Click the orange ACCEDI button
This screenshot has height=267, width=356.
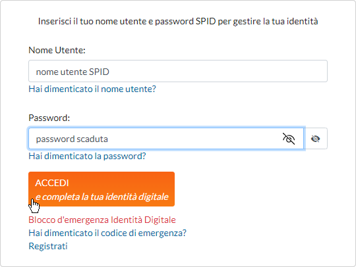point(102,189)
